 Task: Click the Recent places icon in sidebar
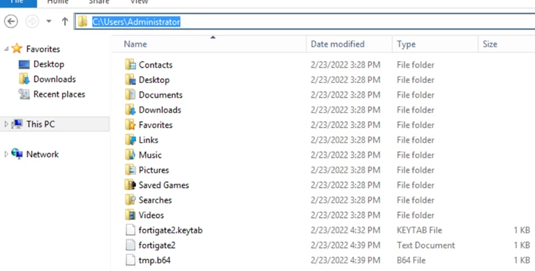pos(24,94)
